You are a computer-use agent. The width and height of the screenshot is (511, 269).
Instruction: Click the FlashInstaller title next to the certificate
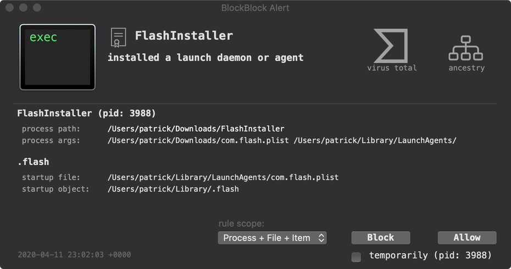(184, 36)
